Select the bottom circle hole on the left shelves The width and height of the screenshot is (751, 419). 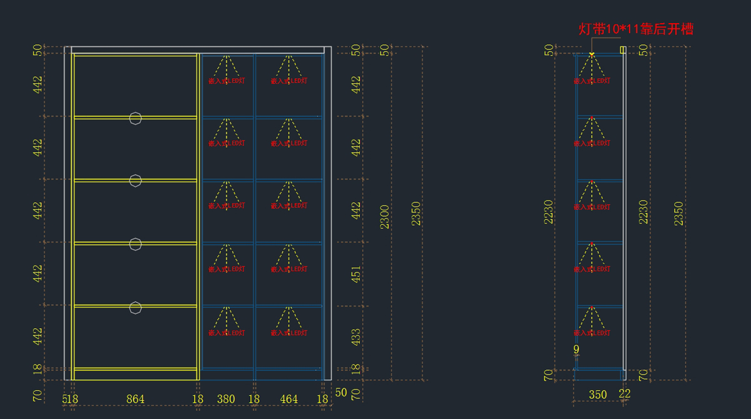[136, 307]
